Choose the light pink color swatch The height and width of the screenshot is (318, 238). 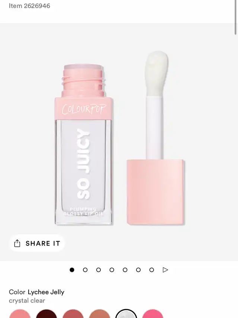20,314
